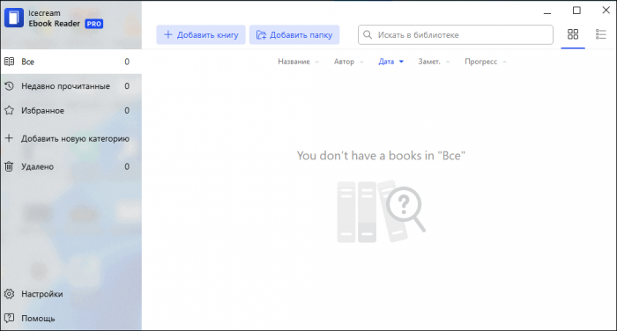Sort books by Название
617x331 pixels.
pyautogui.click(x=298, y=62)
